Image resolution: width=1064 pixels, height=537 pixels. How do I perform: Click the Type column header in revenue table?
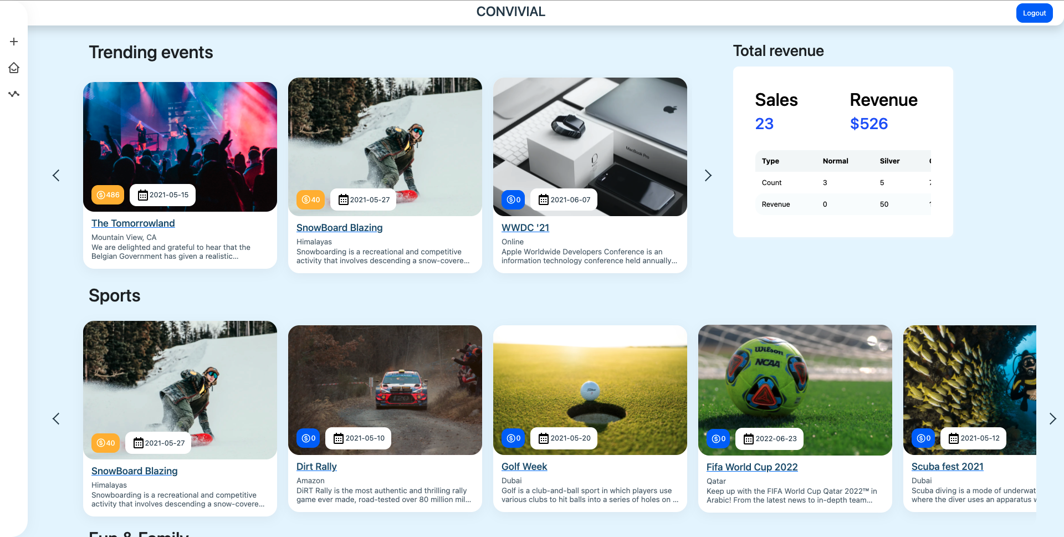[770, 161]
